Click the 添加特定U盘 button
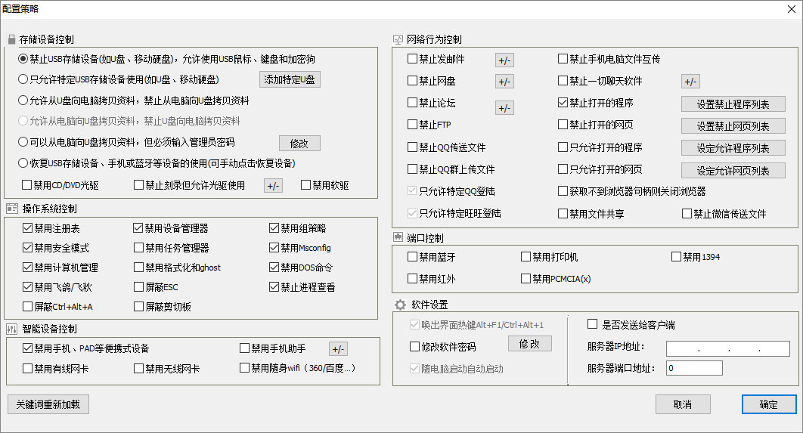The width and height of the screenshot is (803, 433). click(x=290, y=79)
